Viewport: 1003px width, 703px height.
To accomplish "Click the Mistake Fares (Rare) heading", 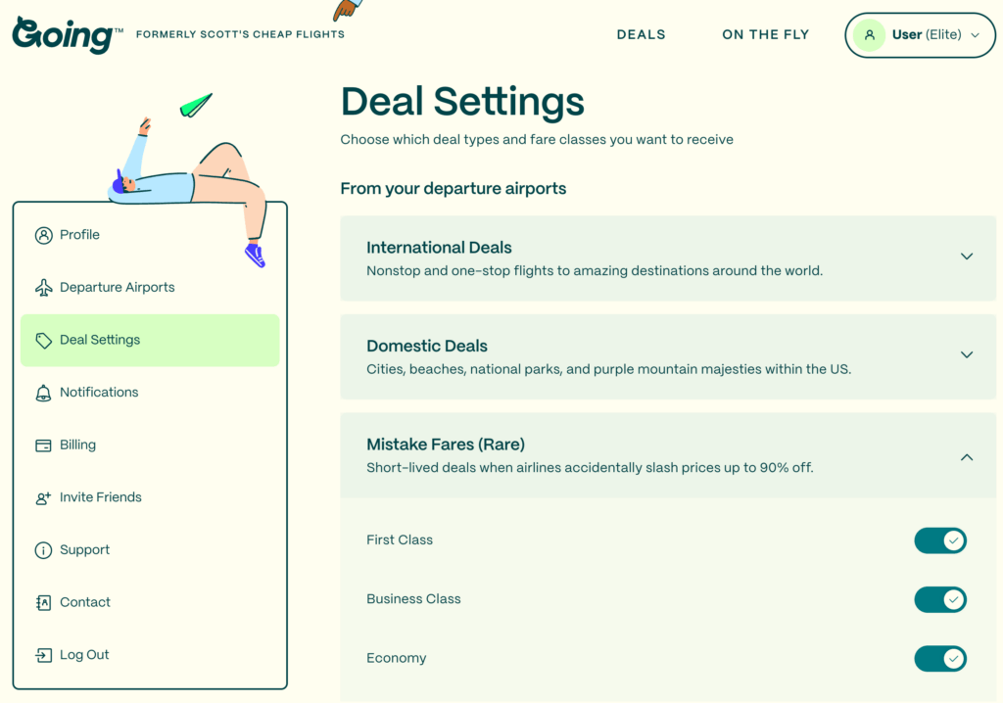I will (x=446, y=445).
